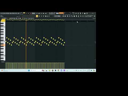
Task: Select the Slice tool in piano roll
Action: click(16, 18)
